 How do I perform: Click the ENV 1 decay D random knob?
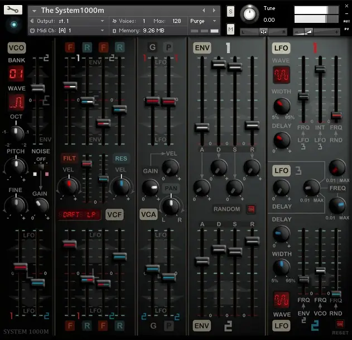tap(219, 167)
